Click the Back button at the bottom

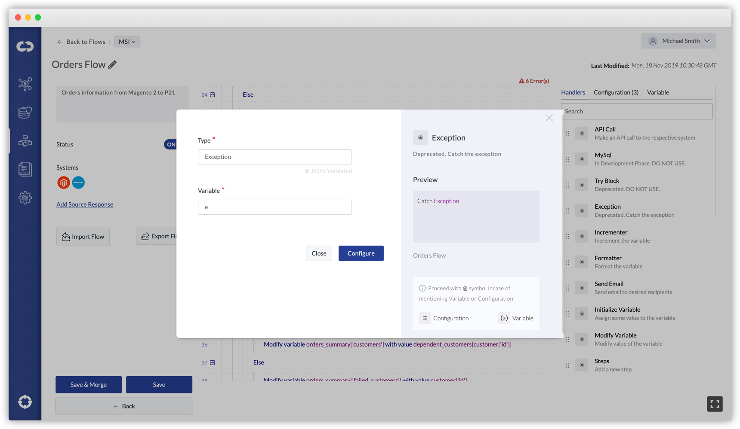(x=124, y=406)
